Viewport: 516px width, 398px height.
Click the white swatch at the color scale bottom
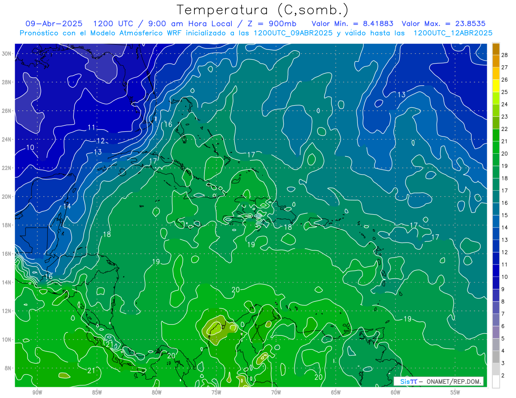(x=496, y=382)
